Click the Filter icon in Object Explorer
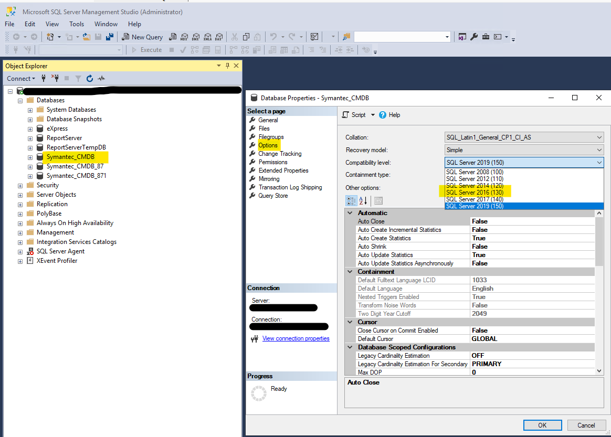 [78, 79]
